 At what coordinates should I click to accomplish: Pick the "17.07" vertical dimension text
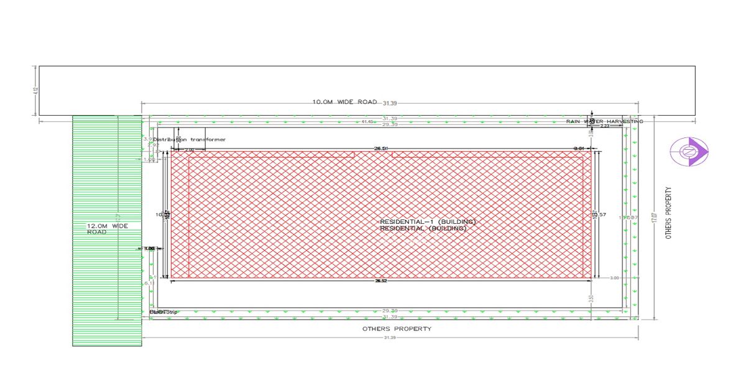coord(653,218)
